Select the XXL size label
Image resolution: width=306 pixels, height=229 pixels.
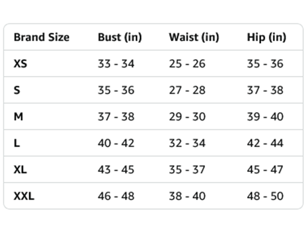tap(24, 196)
